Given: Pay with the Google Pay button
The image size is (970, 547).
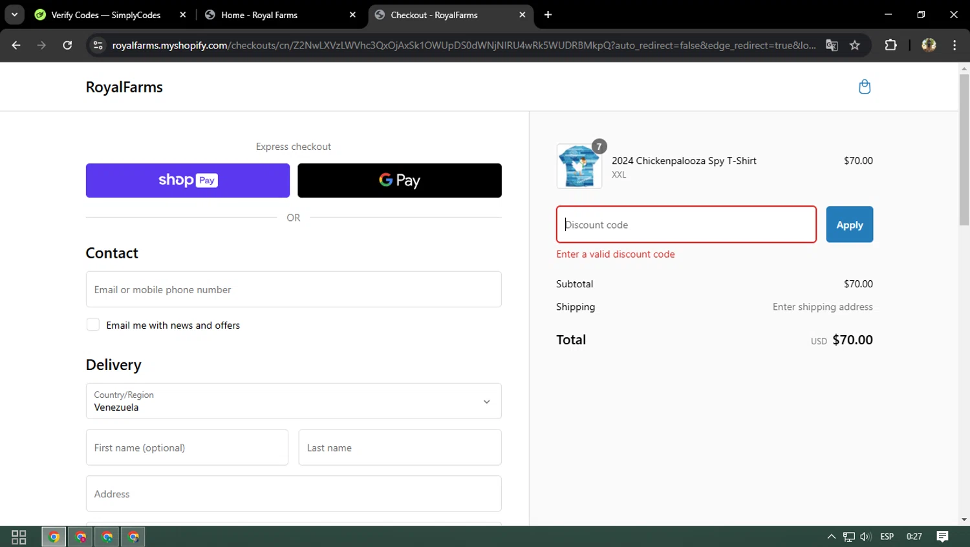Looking at the screenshot, I should [x=400, y=180].
